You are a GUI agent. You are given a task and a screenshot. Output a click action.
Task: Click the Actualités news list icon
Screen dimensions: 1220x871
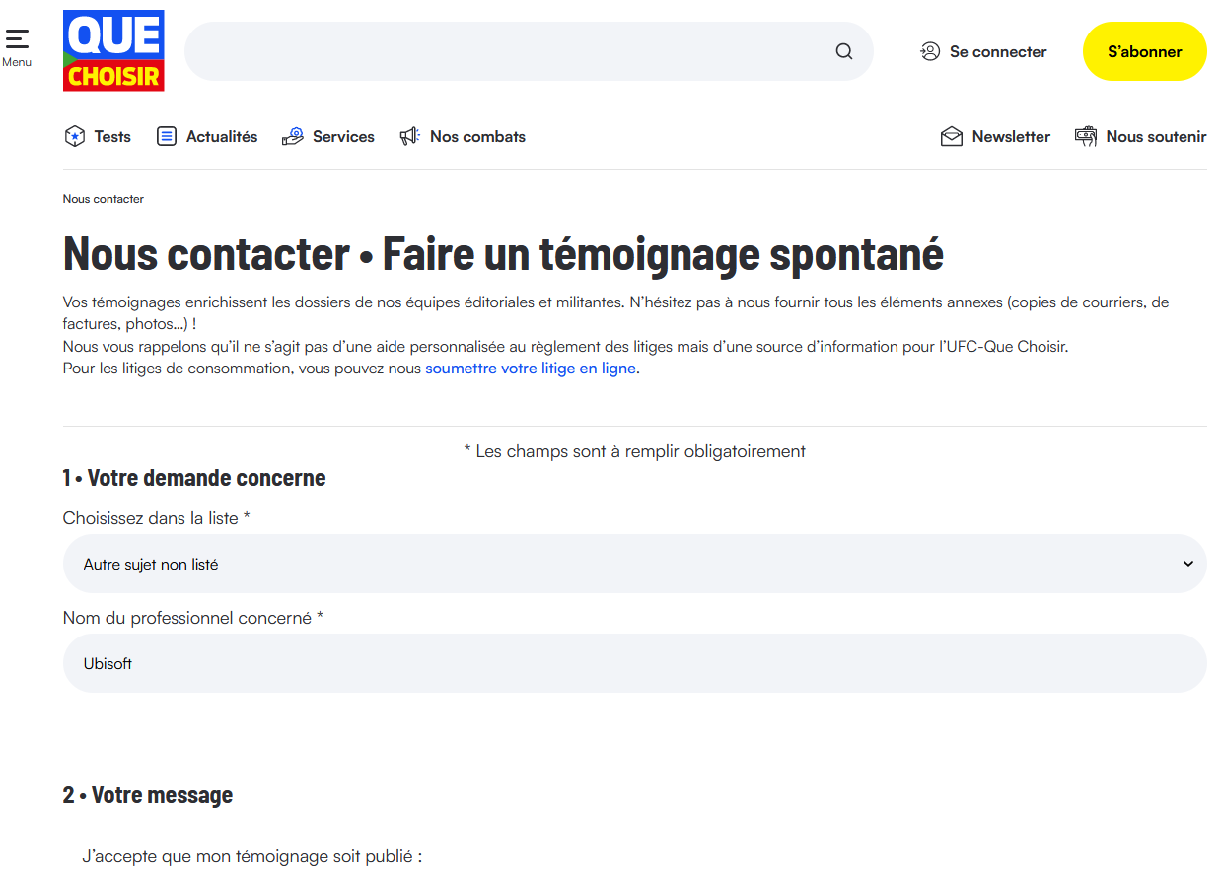pyautogui.click(x=167, y=136)
